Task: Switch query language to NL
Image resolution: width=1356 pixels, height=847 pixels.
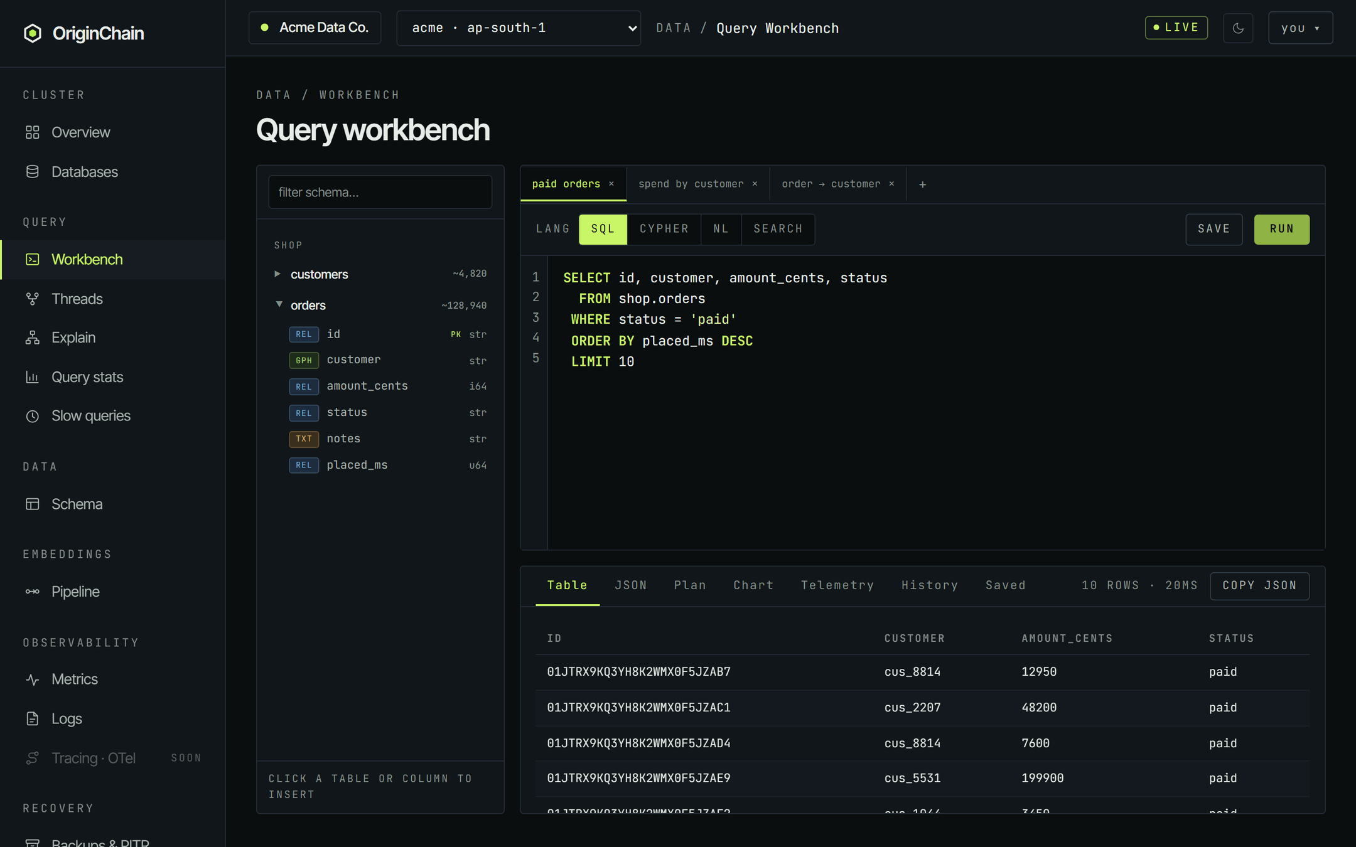Action: click(x=721, y=229)
